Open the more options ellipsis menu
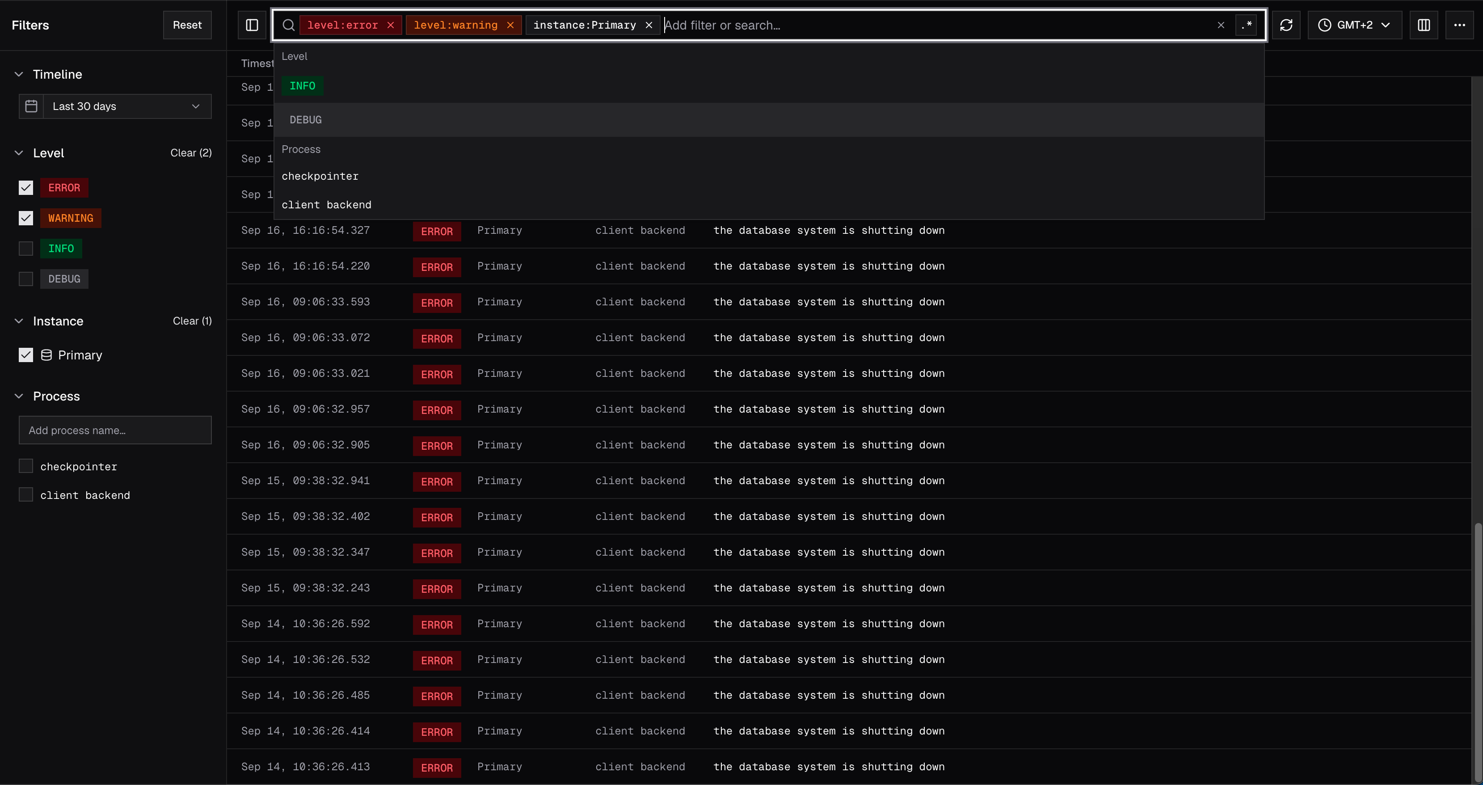The width and height of the screenshot is (1483, 785). click(x=1459, y=25)
